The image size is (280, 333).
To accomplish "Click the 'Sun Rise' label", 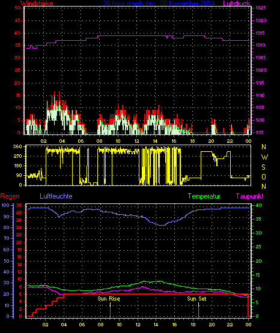I will (109, 299).
